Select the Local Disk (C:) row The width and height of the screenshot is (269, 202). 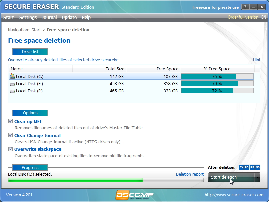click(x=131, y=76)
